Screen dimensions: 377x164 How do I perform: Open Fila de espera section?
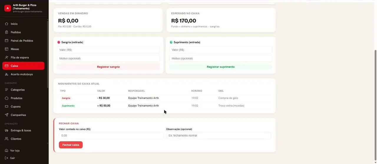click(x=23, y=58)
